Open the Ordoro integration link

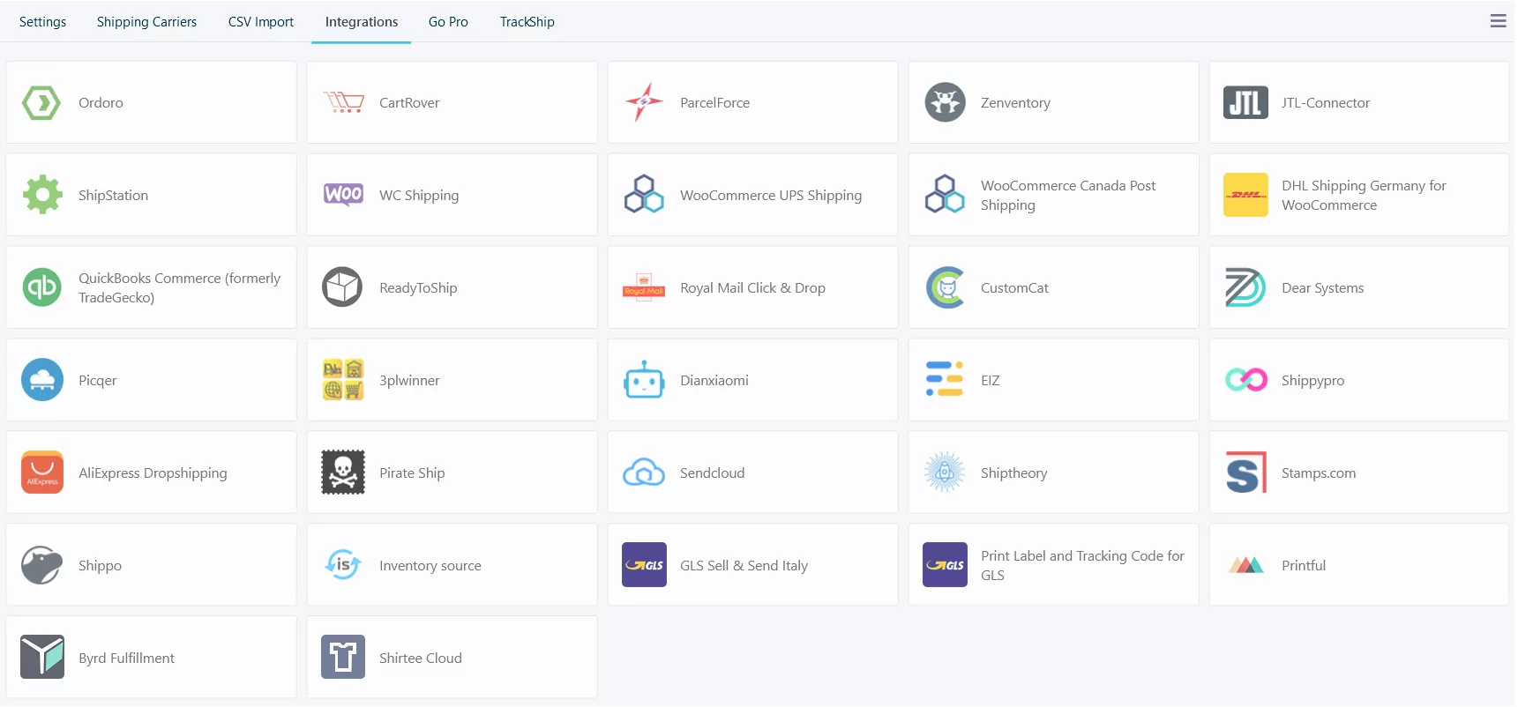coord(101,103)
